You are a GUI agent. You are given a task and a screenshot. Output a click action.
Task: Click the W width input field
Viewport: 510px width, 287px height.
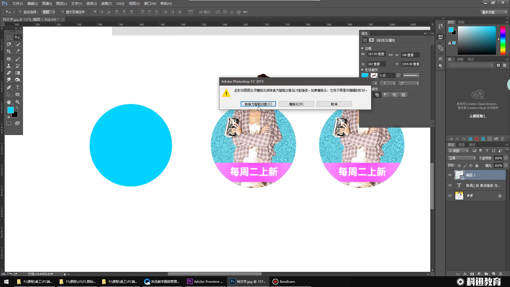point(376,54)
